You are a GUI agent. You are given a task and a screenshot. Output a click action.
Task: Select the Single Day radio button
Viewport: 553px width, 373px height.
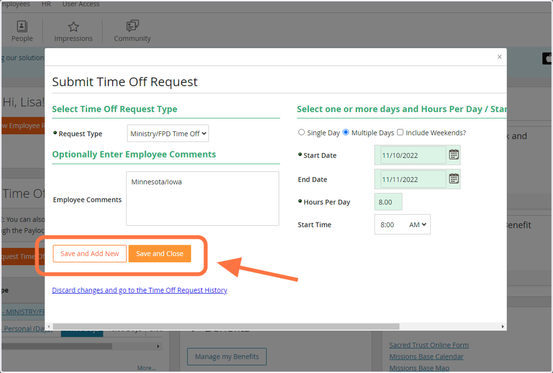pos(301,132)
